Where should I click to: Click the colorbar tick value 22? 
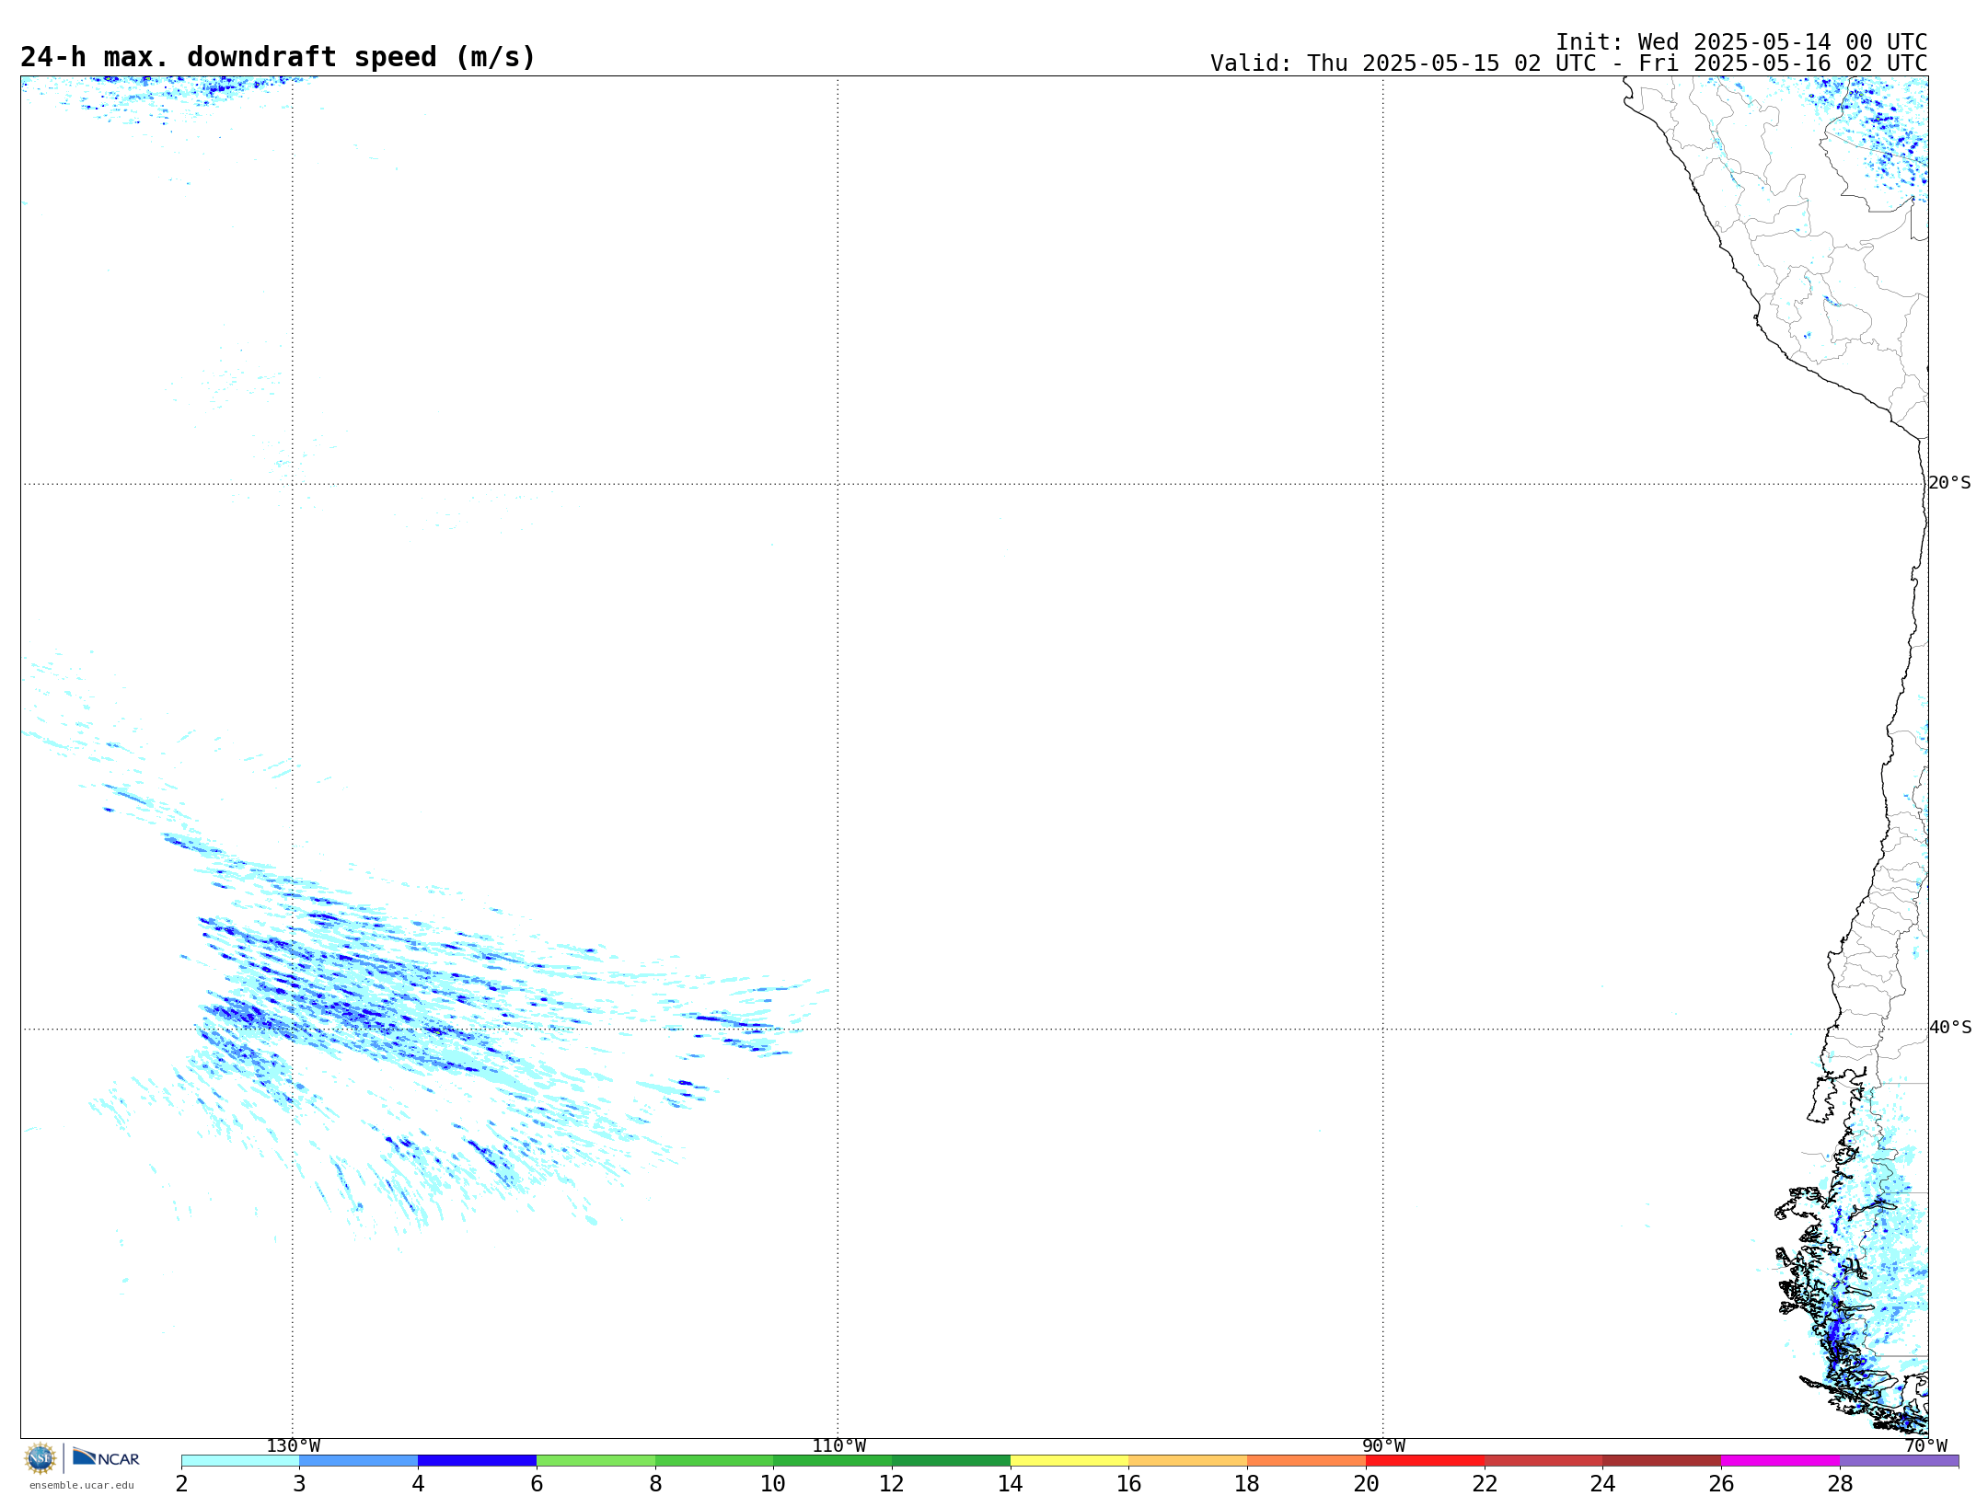[1485, 1484]
